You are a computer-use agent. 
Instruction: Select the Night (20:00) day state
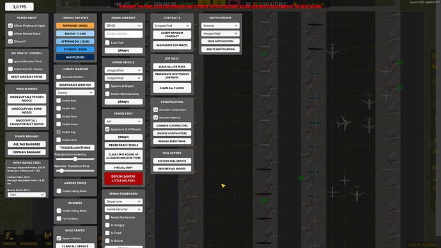coord(75,57)
